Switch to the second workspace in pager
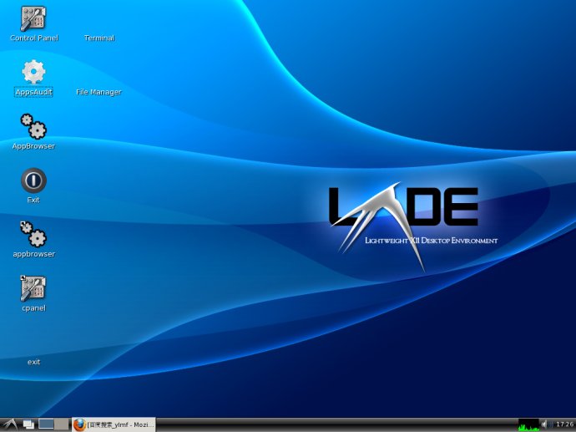The image size is (576, 432). point(62,424)
